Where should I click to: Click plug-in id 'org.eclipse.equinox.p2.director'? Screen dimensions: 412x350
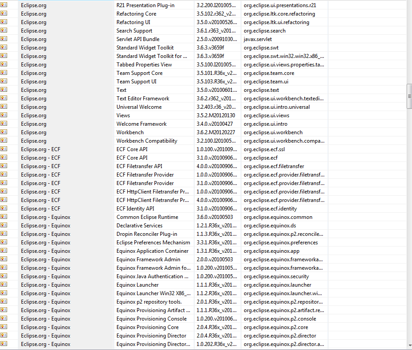click(280, 336)
